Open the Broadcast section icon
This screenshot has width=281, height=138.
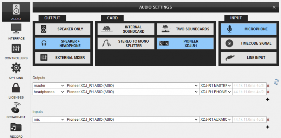pos(16,111)
